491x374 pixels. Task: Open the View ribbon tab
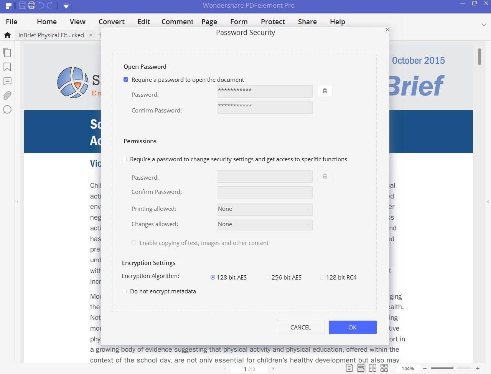coord(77,22)
